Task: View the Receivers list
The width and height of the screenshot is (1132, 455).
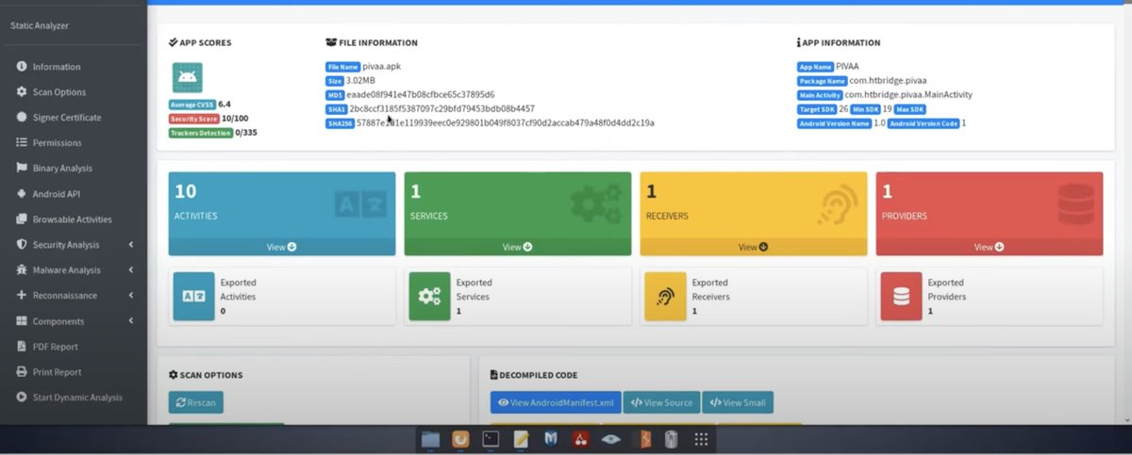Action: [x=754, y=247]
